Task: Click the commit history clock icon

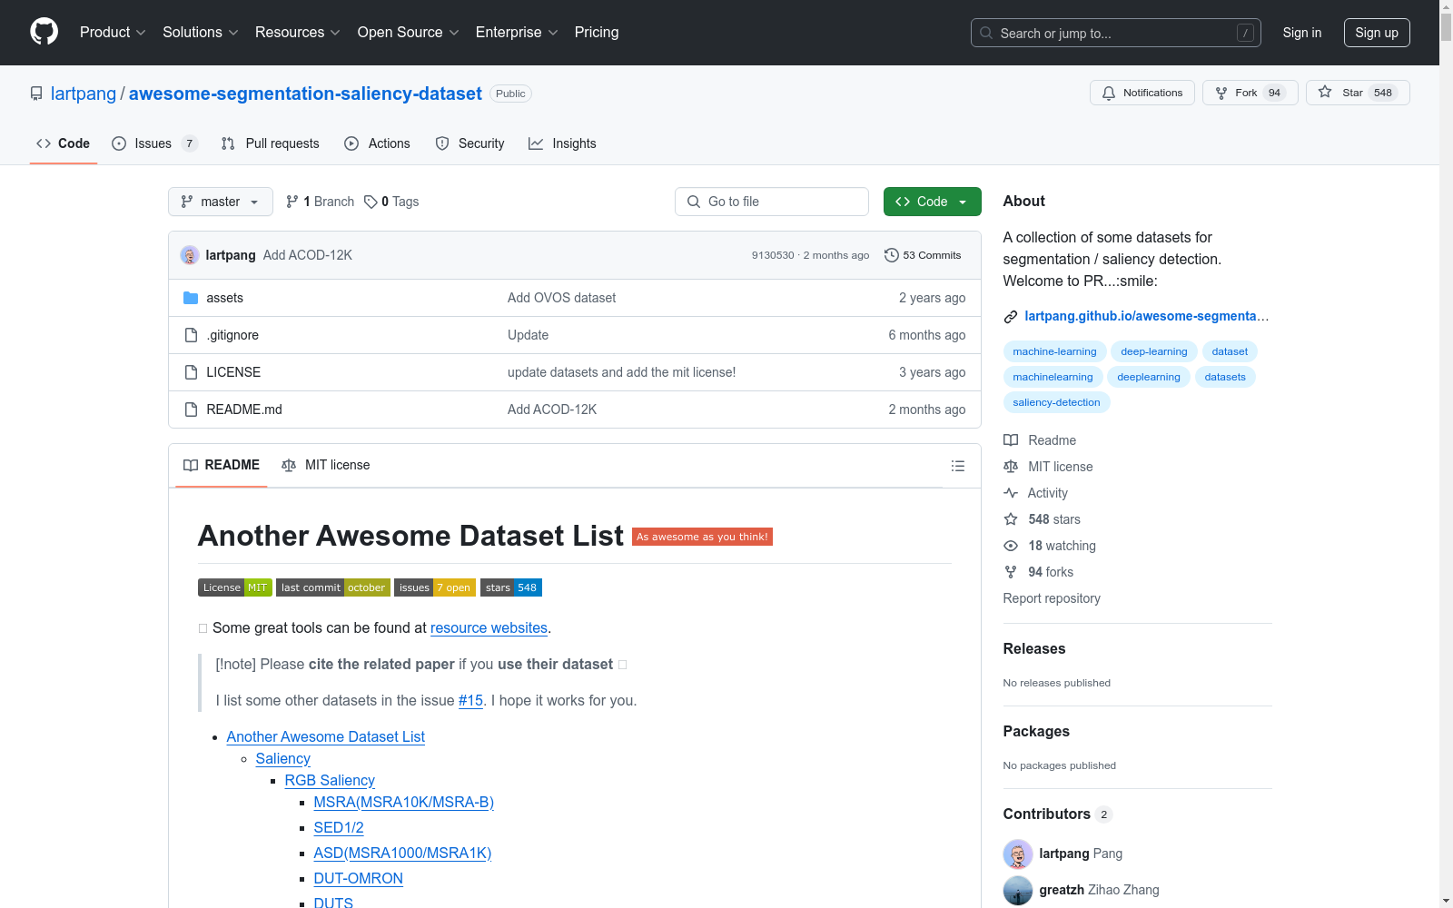Action: (892, 255)
